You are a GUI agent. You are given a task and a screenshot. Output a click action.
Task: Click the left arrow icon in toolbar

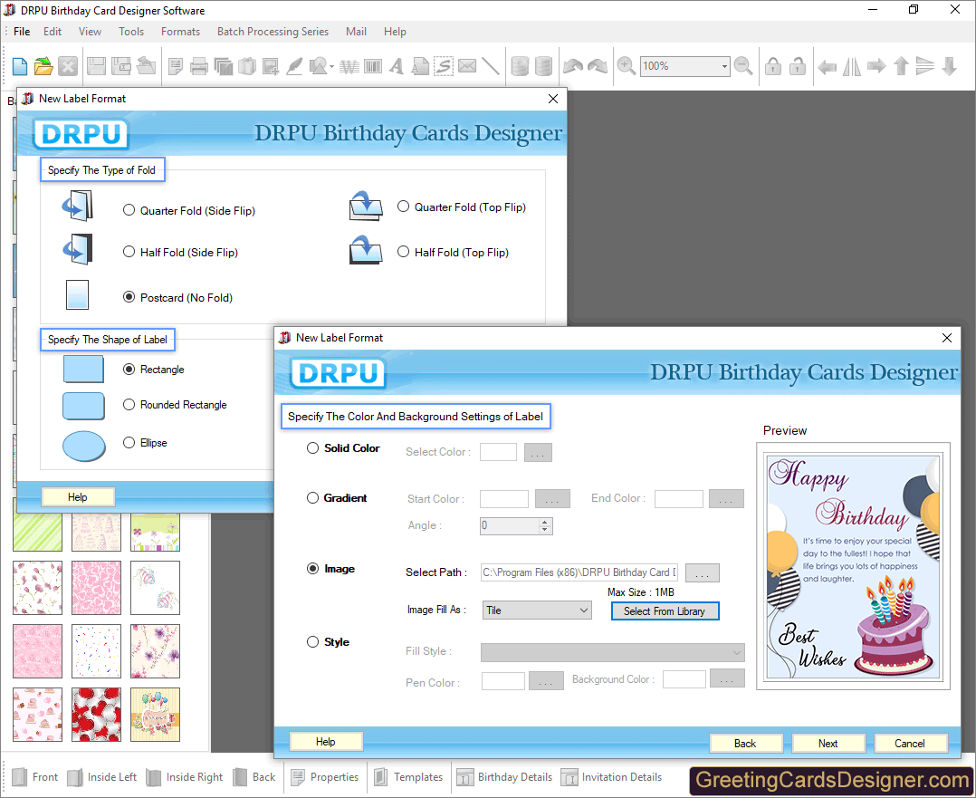pos(827,66)
